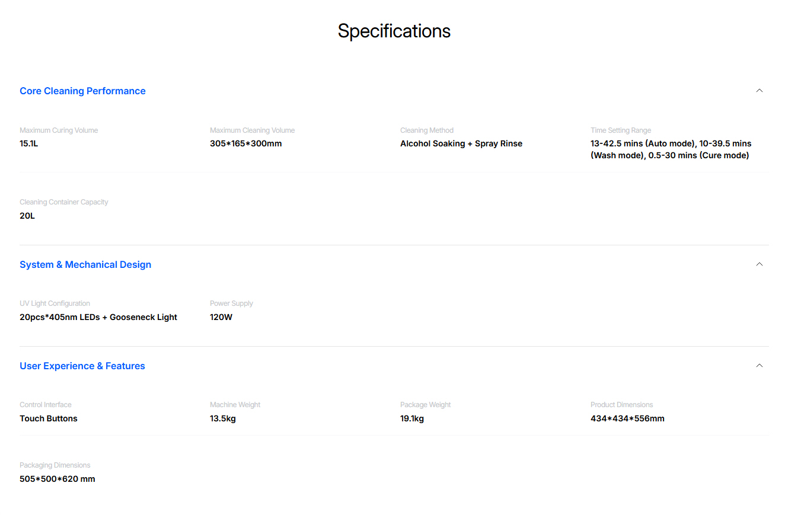The image size is (785, 515).
Task: Click the 20pcs*405nm LEDs + Gooseneck Light value
Action: [x=98, y=317]
